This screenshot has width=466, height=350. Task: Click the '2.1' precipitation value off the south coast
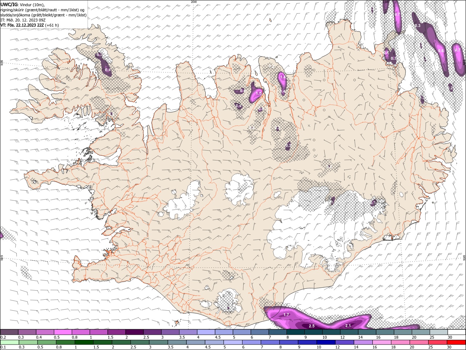(348, 326)
